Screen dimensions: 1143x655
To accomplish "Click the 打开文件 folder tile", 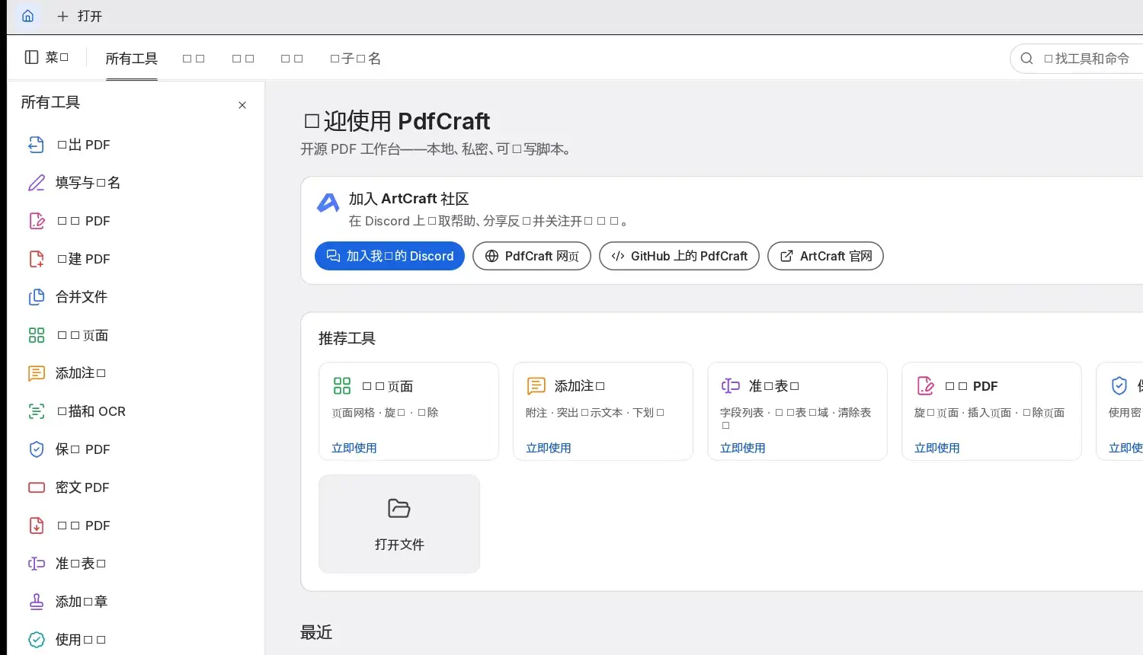I will tap(399, 524).
